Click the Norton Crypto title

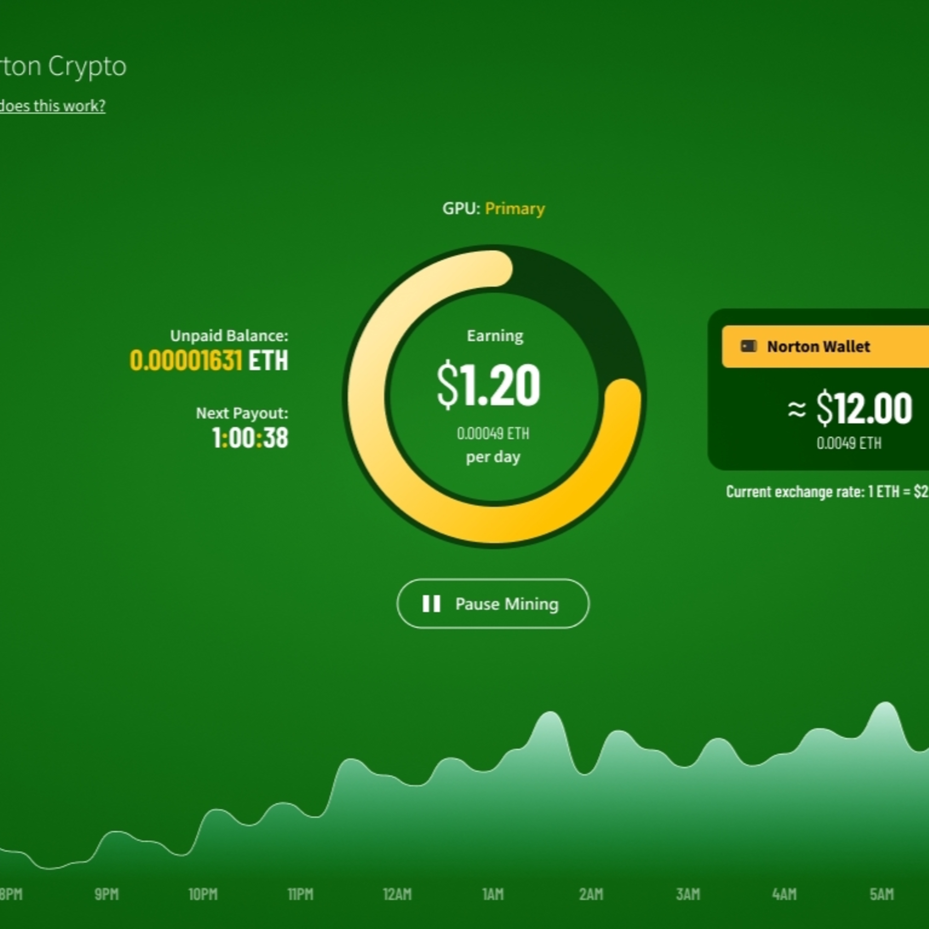click(63, 66)
